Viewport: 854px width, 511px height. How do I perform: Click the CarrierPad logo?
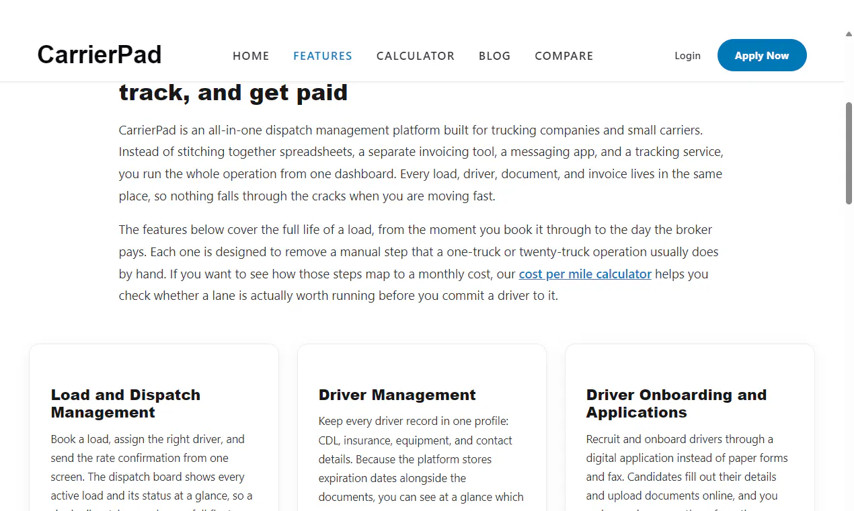[100, 55]
